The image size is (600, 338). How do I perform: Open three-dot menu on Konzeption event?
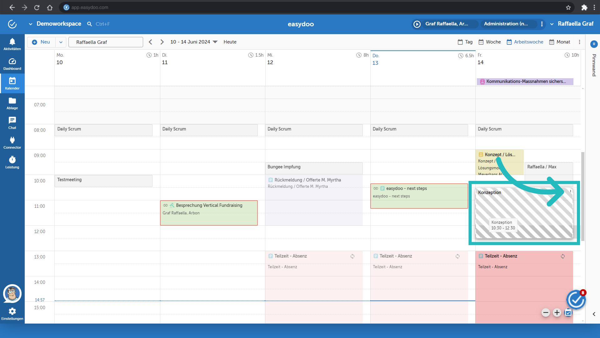pyautogui.click(x=570, y=191)
